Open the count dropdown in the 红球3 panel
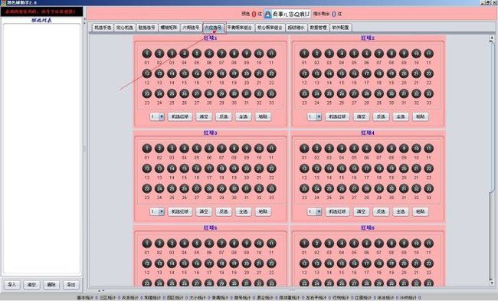The width and height of the screenshot is (498, 301). [x=157, y=211]
